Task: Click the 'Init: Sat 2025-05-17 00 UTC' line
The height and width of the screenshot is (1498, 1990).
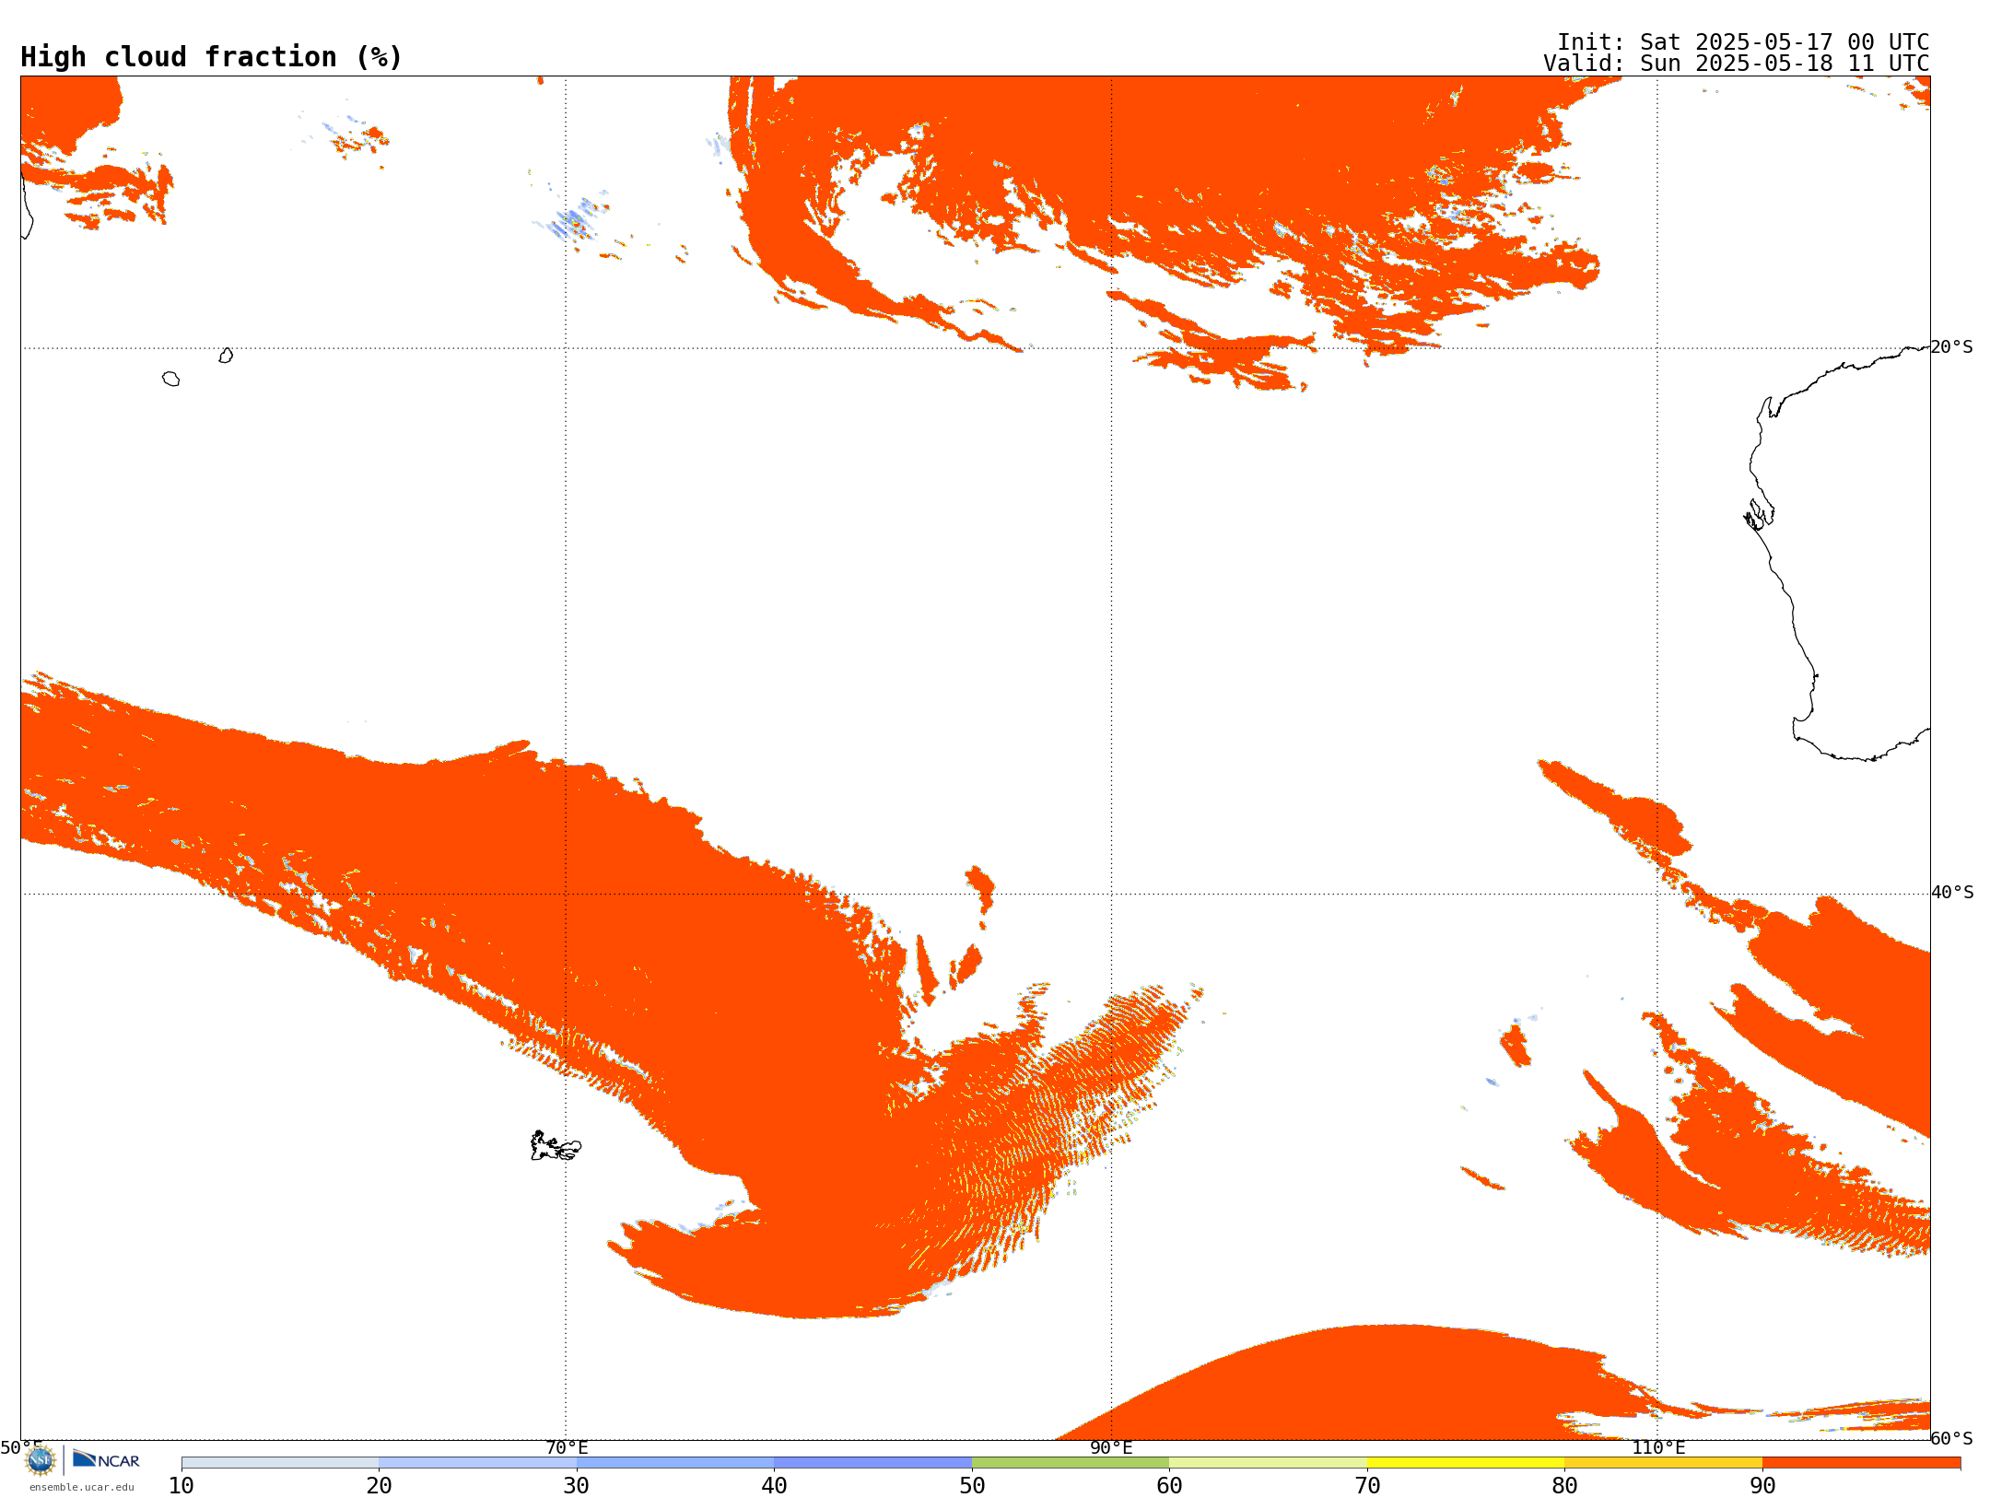Action: (x=1743, y=42)
